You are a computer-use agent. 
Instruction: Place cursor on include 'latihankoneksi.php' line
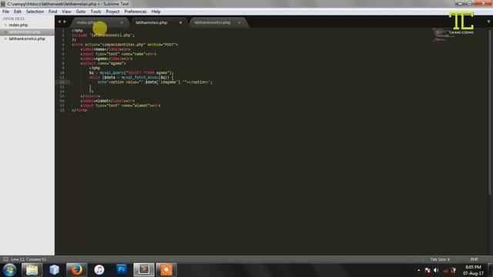pos(103,35)
